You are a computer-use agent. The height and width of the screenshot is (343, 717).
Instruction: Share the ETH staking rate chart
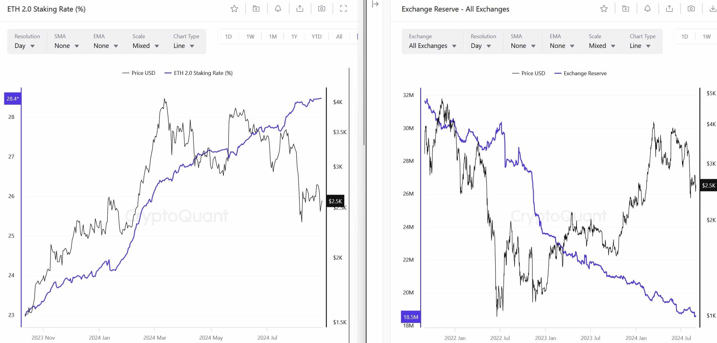pyautogui.click(x=300, y=9)
